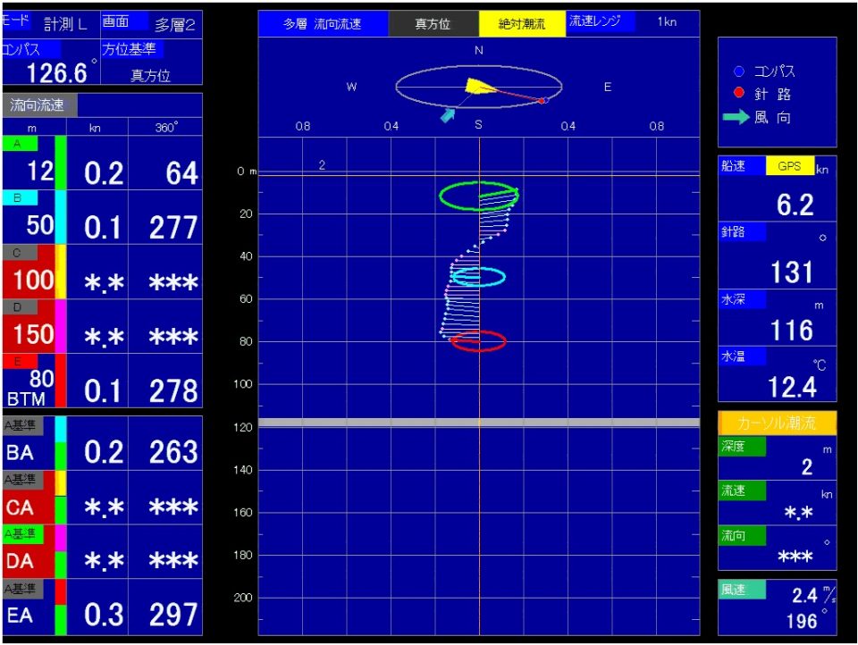Viewport: 858px width, 645px height.
Task: Click the 計測 L mode value
Action: pos(64,25)
